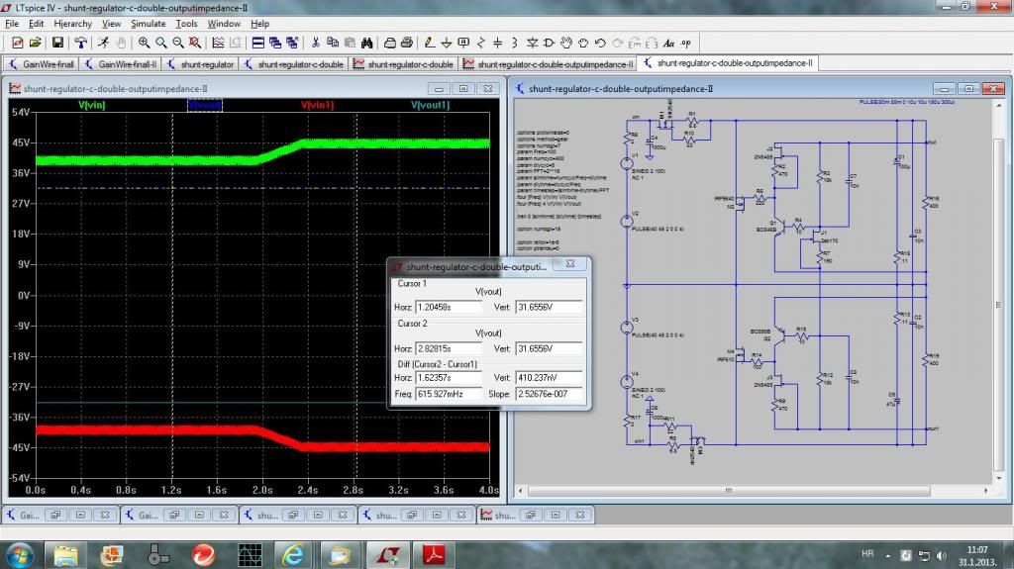Open Adobe Reader from the taskbar
Screen dimensions: 1014x569
(x=434, y=555)
